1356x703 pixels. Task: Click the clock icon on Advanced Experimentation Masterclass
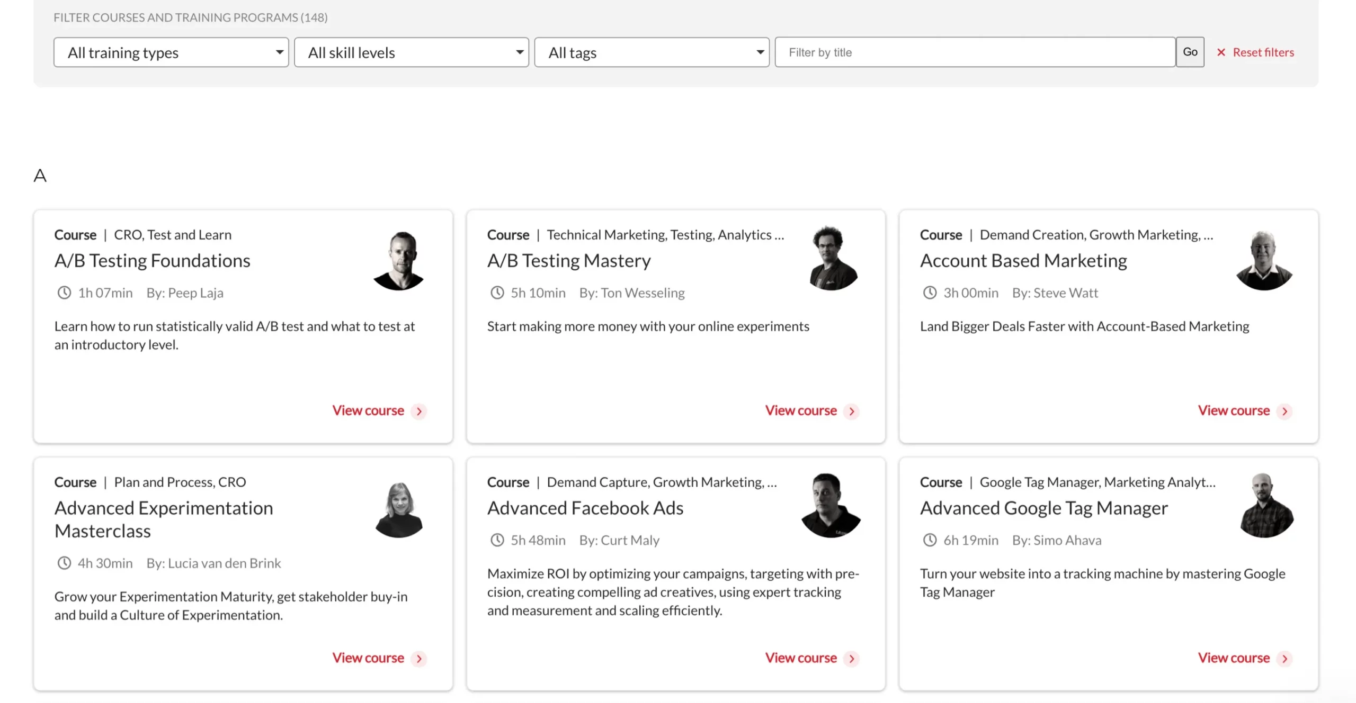64,562
